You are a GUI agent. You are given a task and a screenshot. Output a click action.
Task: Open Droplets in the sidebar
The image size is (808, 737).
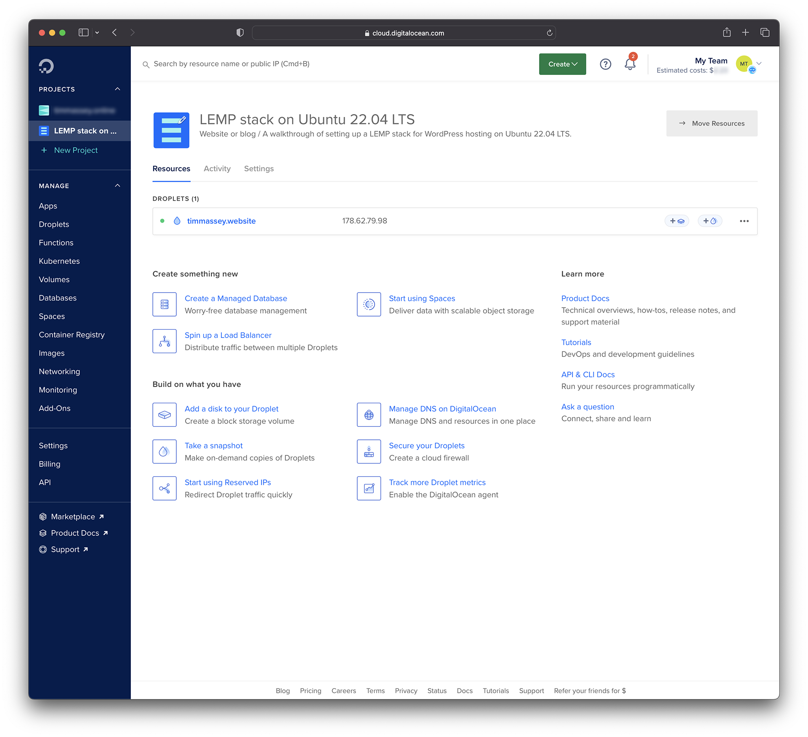pos(54,224)
